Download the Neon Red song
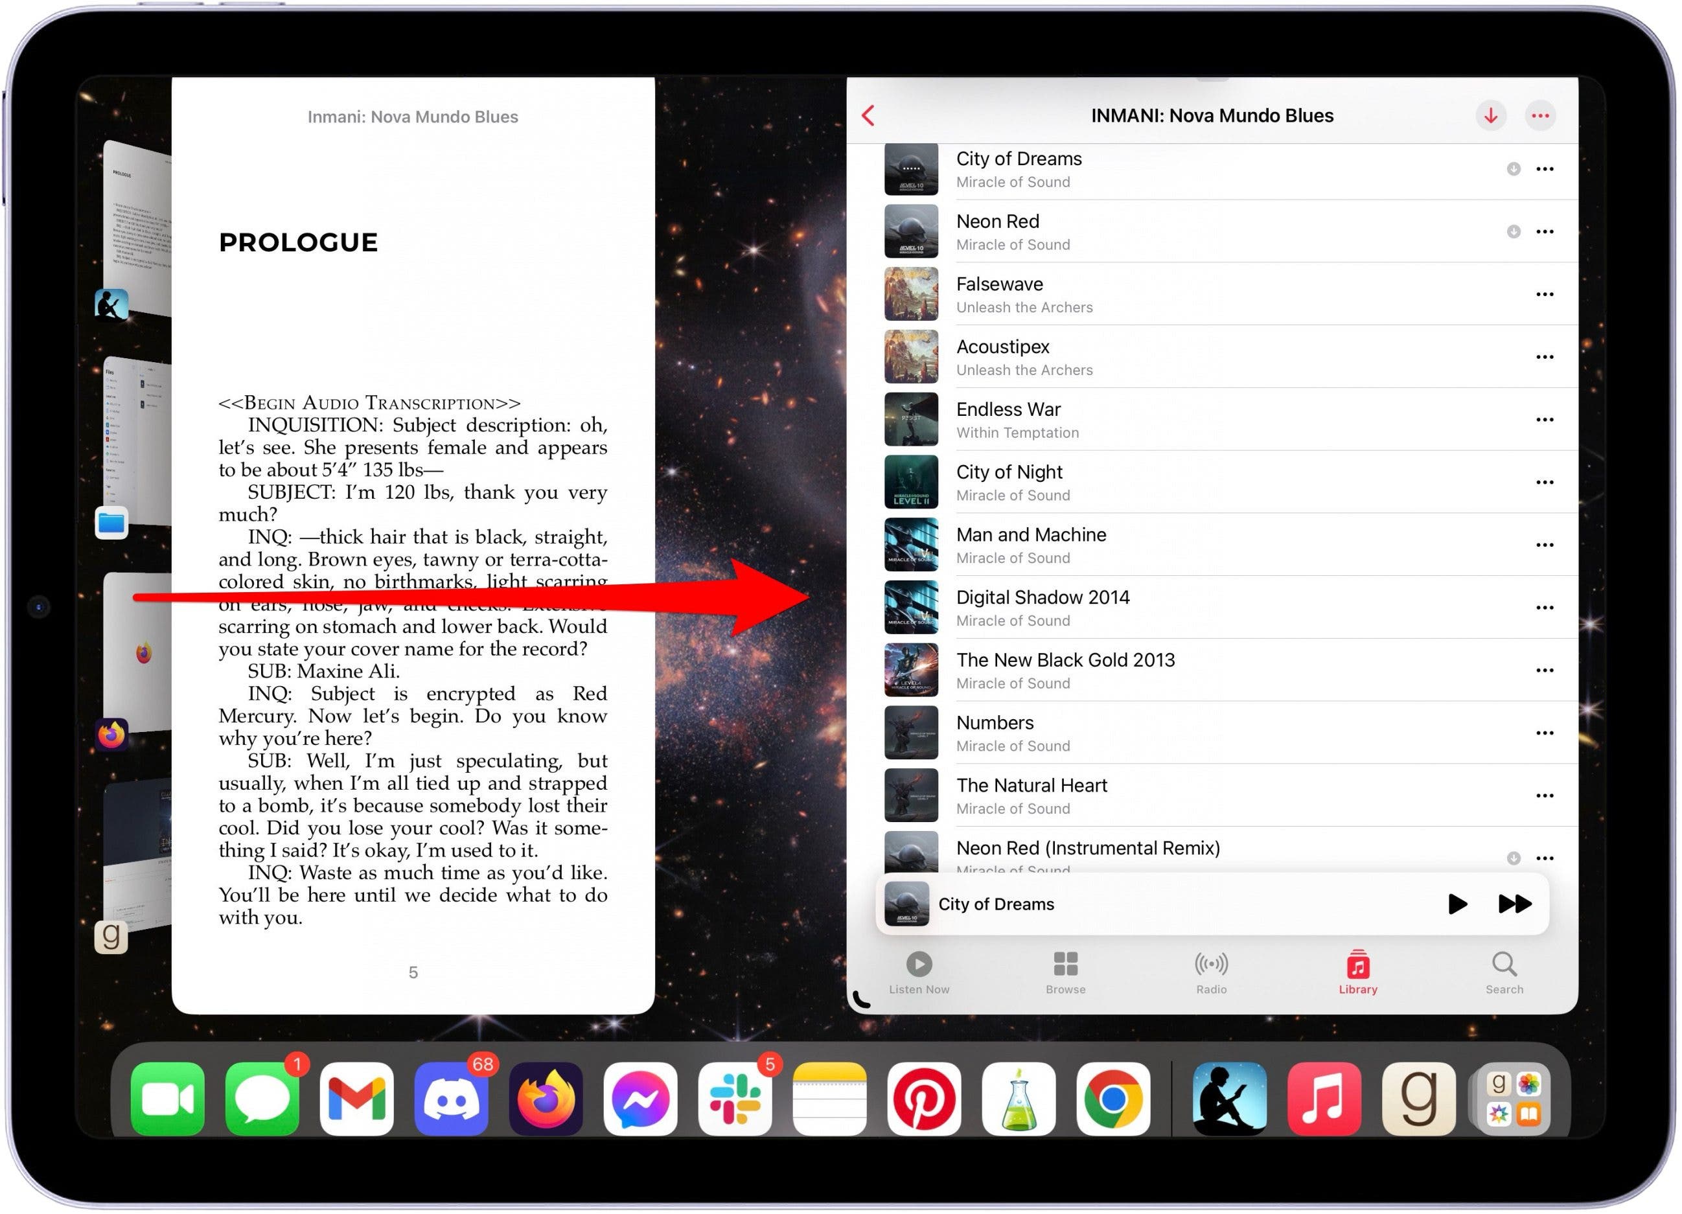The height and width of the screenshot is (1214, 1682). pos(1513,232)
